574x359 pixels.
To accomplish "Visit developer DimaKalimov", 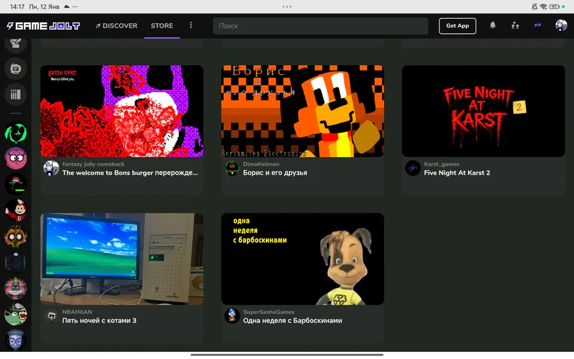I will pyautogui.click(x=261, y=165).
